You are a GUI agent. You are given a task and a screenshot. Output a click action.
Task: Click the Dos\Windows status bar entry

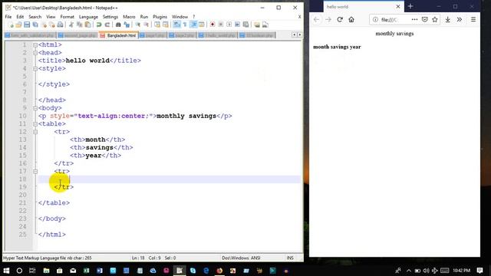click(x=241, y=258)
